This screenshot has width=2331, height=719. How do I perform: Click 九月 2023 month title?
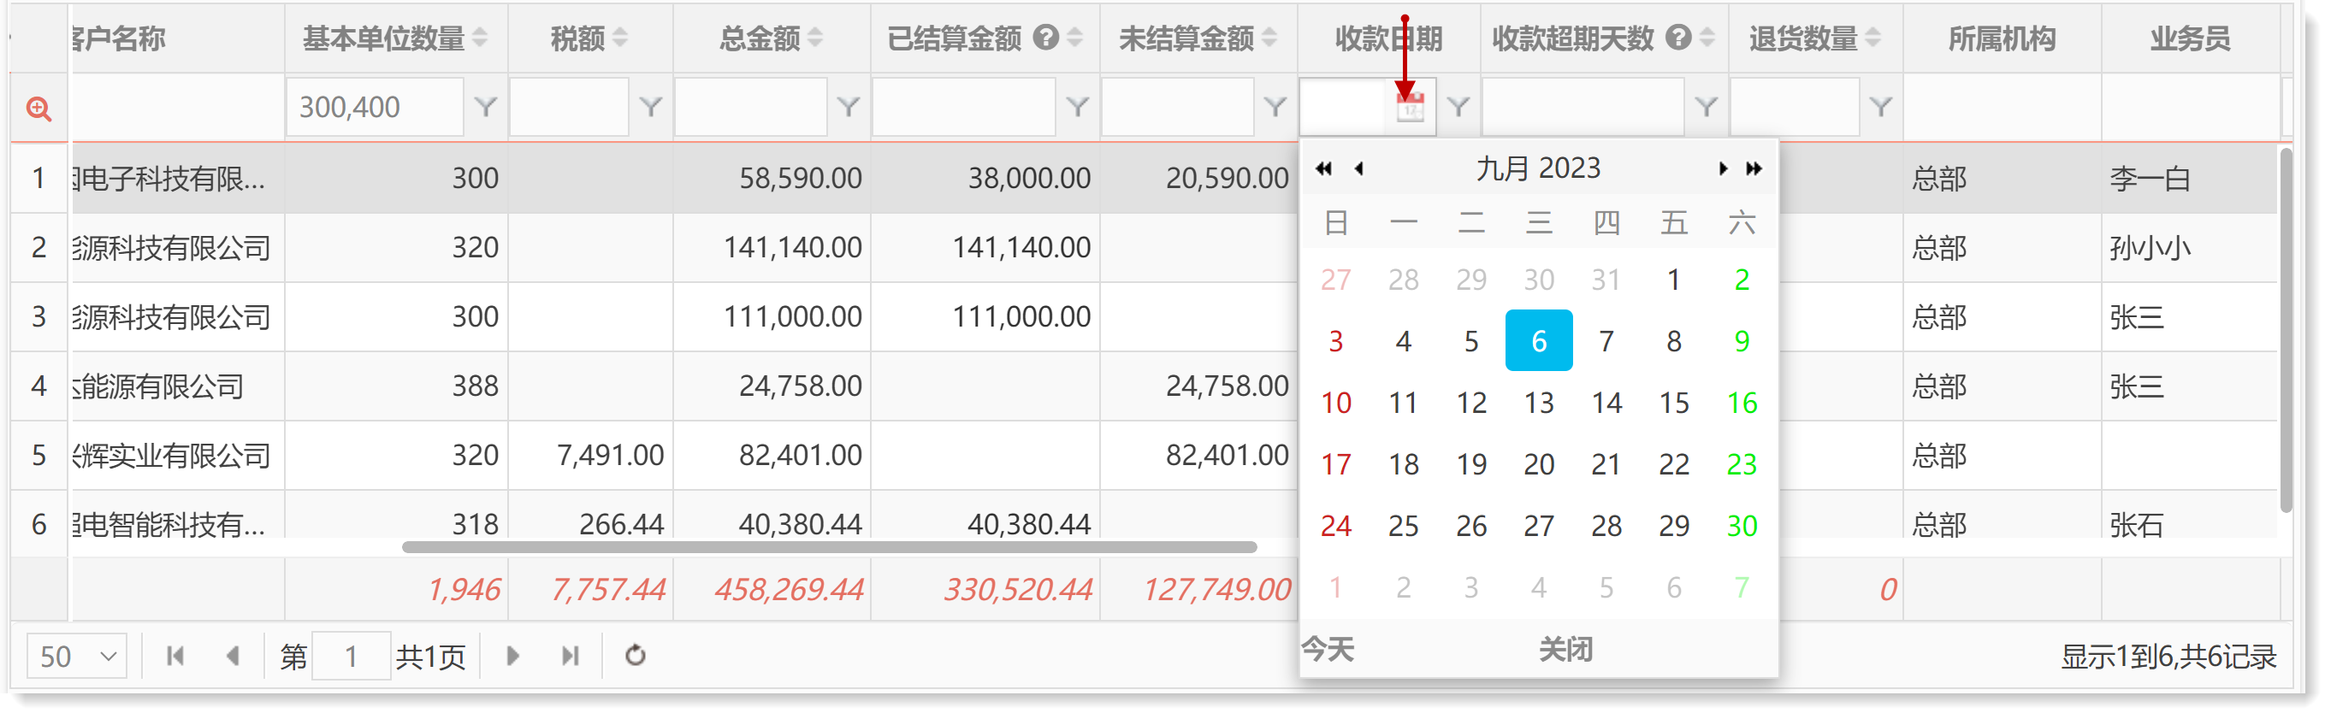1538,168
